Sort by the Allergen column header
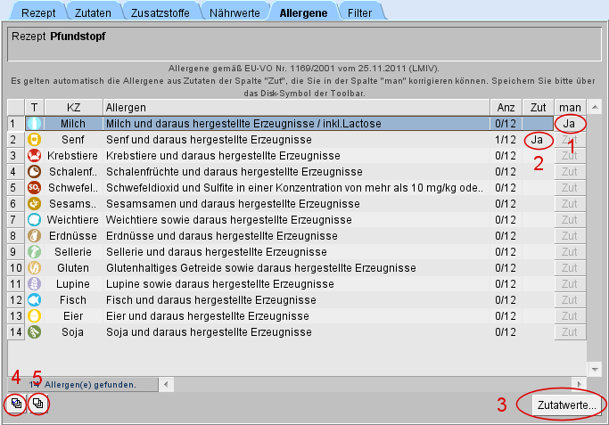 coord(296,107)
